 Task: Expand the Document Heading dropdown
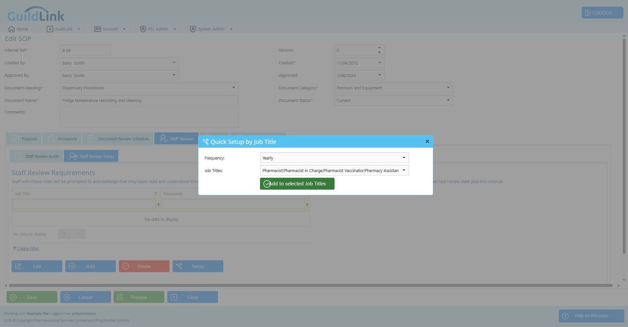[234, 88]
